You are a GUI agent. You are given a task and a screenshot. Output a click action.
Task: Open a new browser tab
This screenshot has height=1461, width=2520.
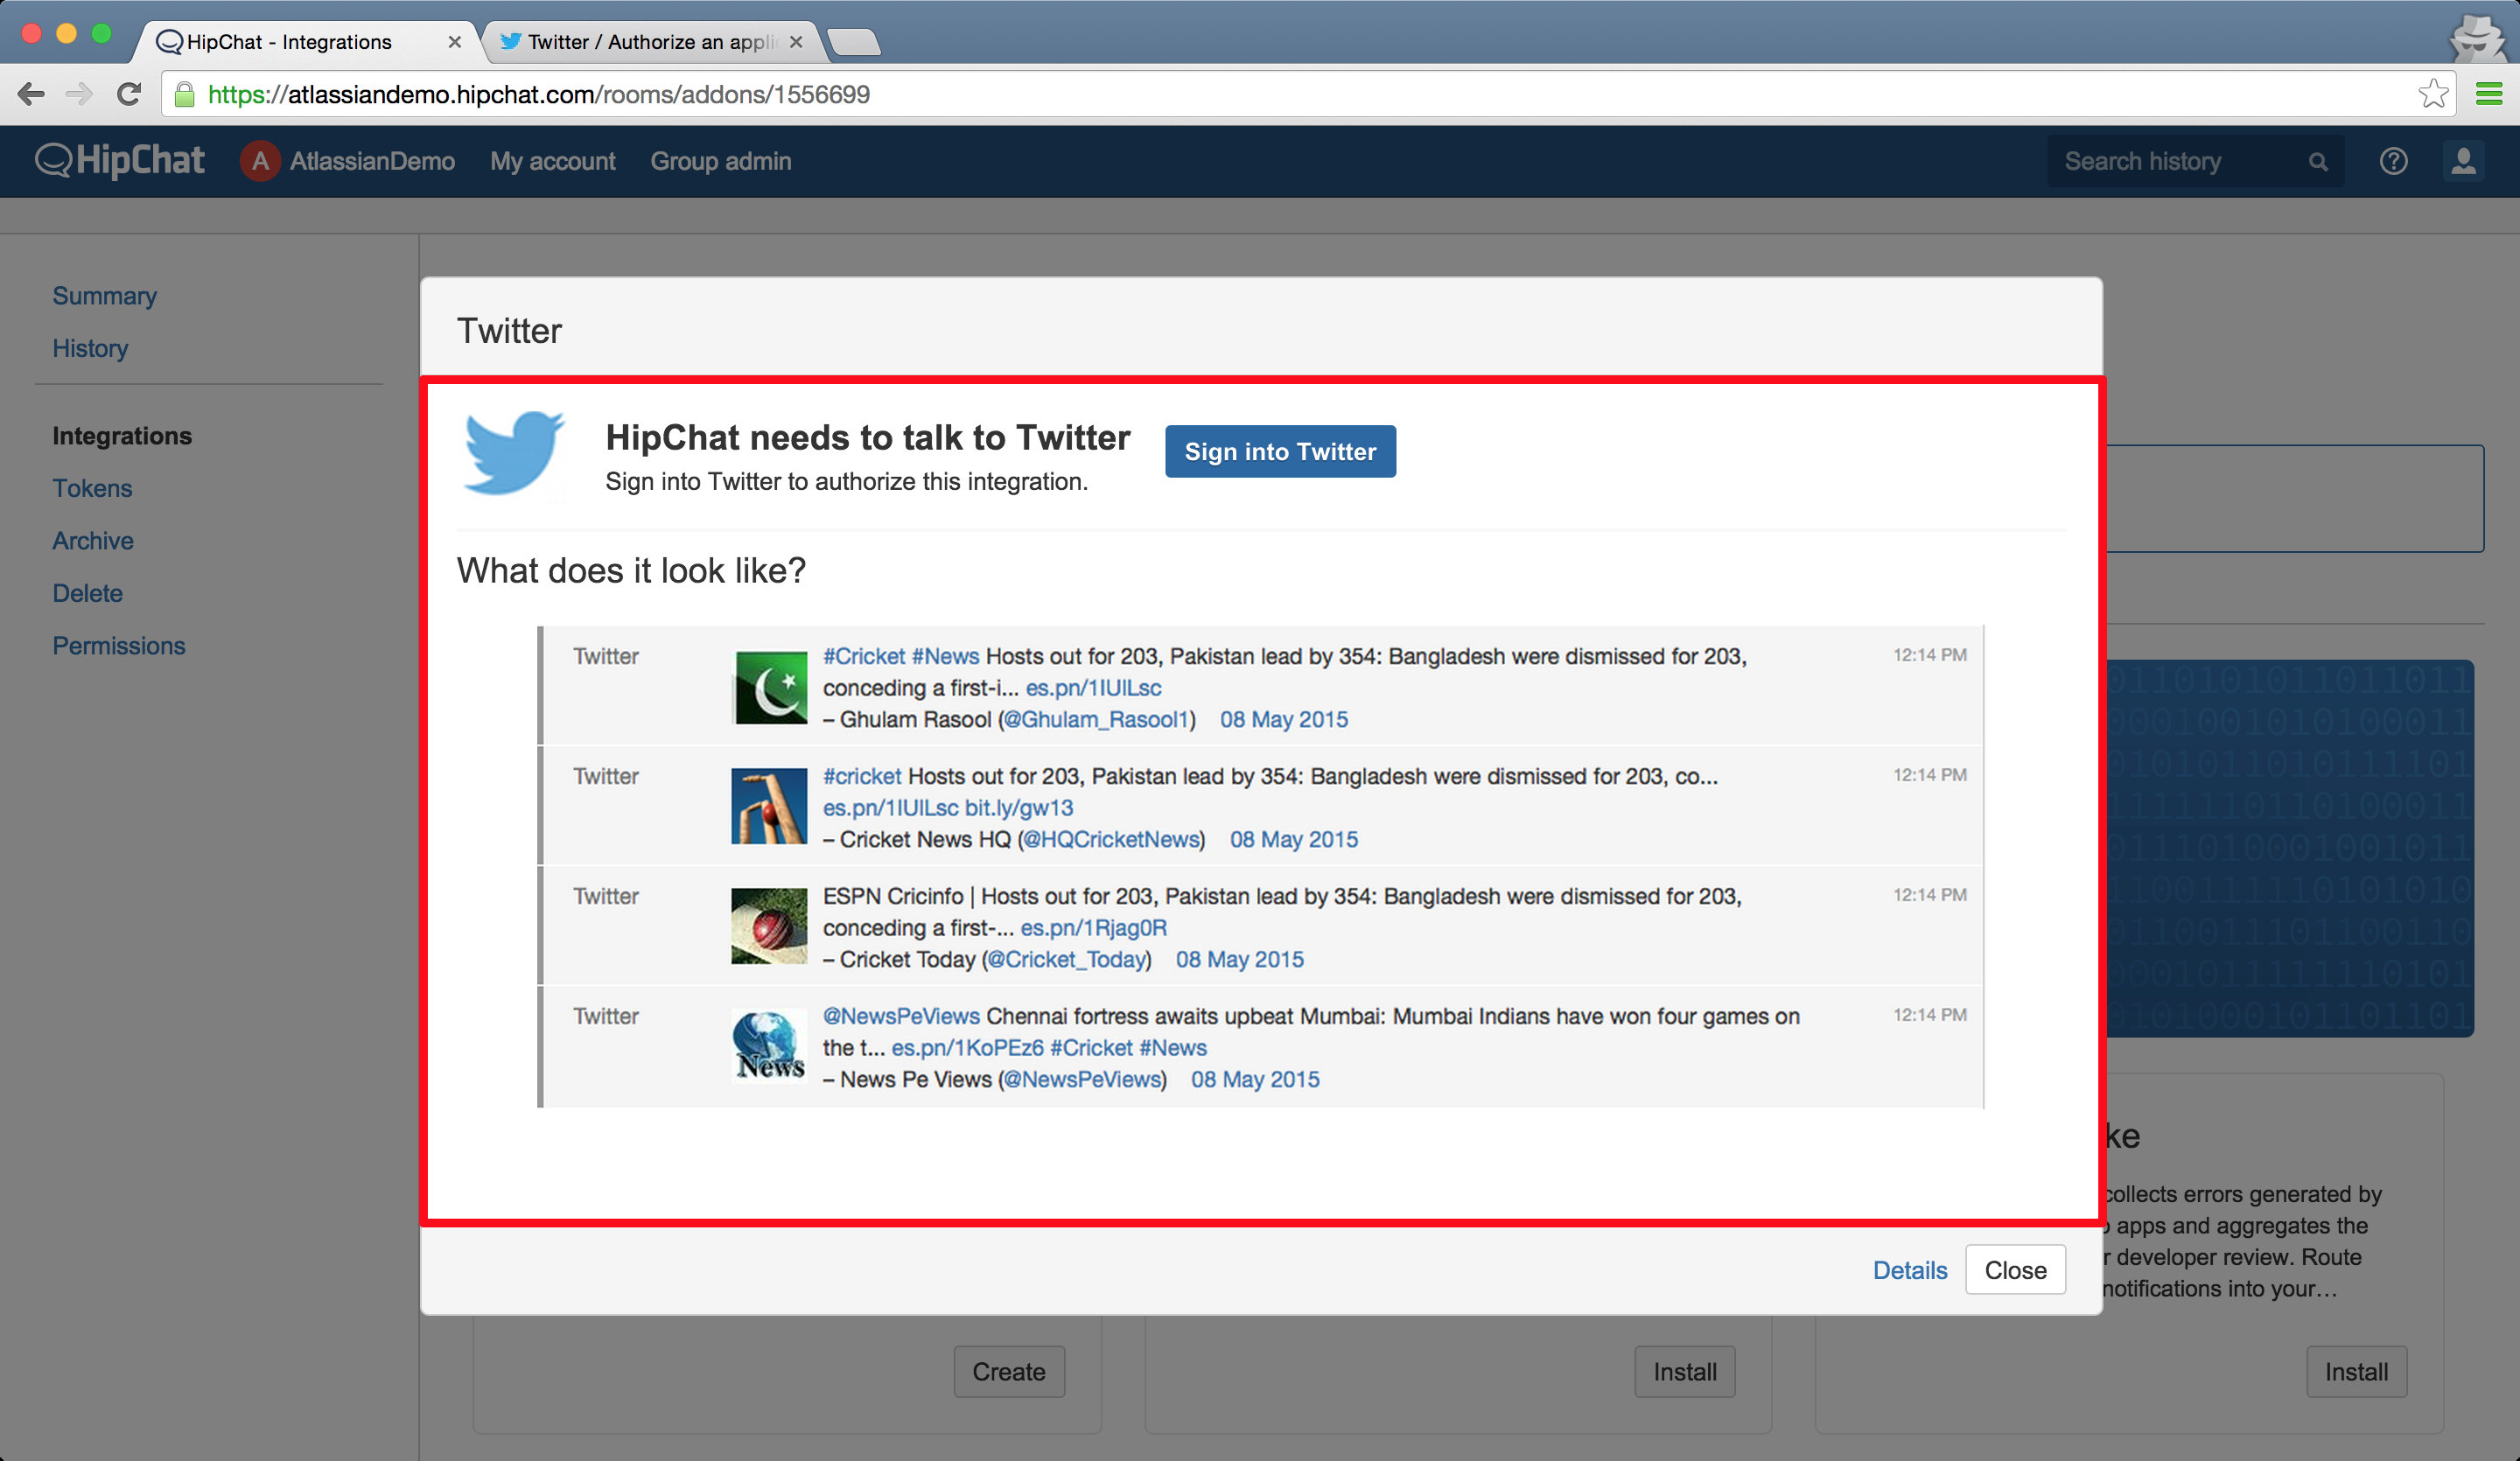854,42
